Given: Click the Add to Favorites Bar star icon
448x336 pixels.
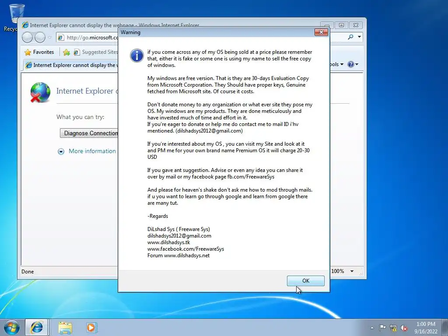Looking at the screenshot, I should click(66, 52).
